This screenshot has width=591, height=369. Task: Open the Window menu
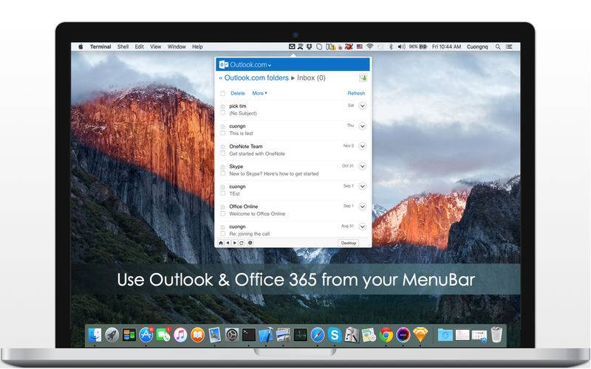pyautogui.click(x=177, y=46)
